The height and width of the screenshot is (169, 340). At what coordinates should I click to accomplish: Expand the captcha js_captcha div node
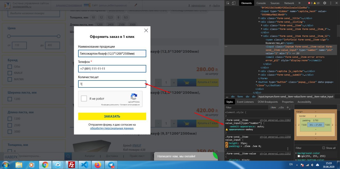tap(259, 71)
